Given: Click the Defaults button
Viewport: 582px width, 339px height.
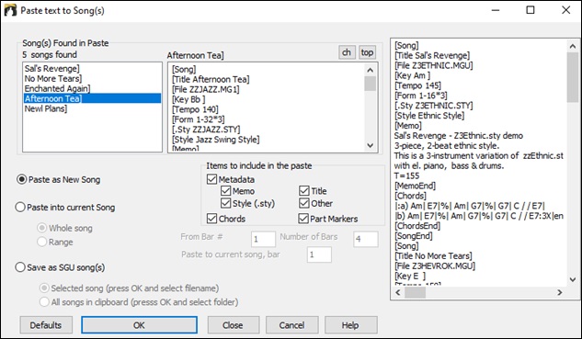Looking at the screenshot, I should 46,325.
